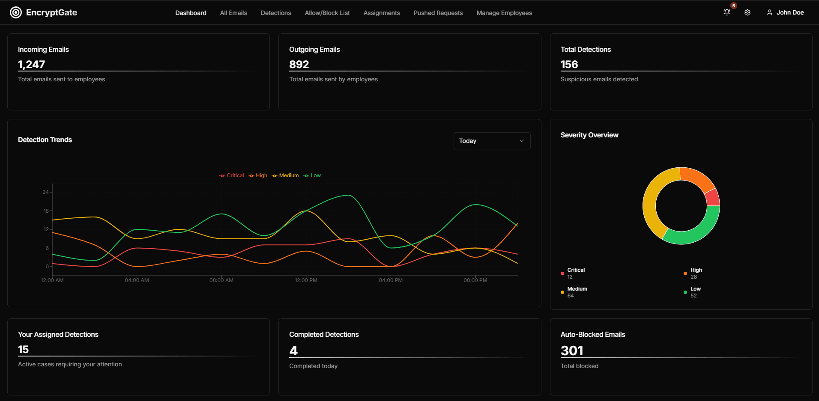The image size is (819, 401).
Task: Click the Detection Trends heading
Action: pyautogui.click(x=45, y=140)
